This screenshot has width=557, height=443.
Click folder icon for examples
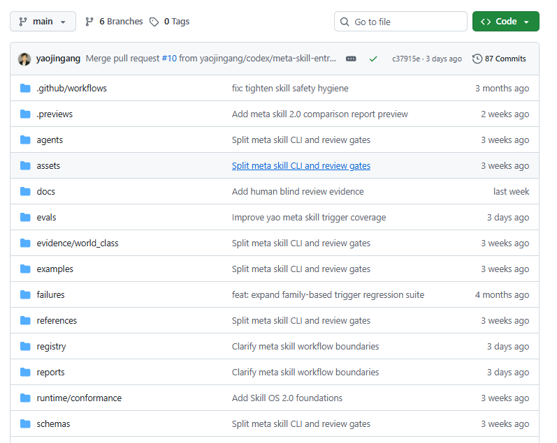(x=25, y=269)
